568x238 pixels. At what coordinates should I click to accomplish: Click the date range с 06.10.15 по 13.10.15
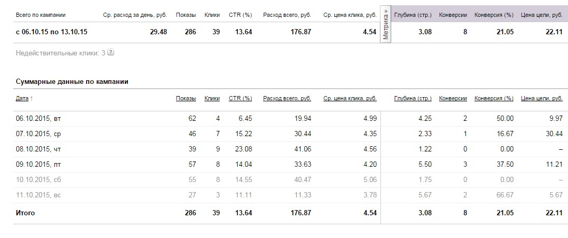coord(51,32)
